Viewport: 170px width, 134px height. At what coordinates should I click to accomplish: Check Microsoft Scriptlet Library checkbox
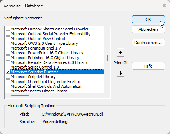click(8, 77)
